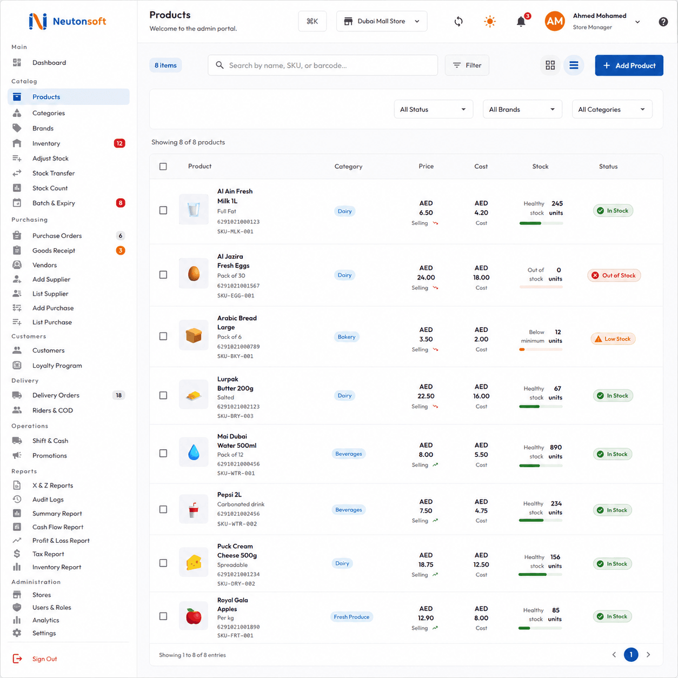Open the All Brands dropdown
Viewport: 678px width, 678px height.
pyautogui.click(x=522, y=109)
